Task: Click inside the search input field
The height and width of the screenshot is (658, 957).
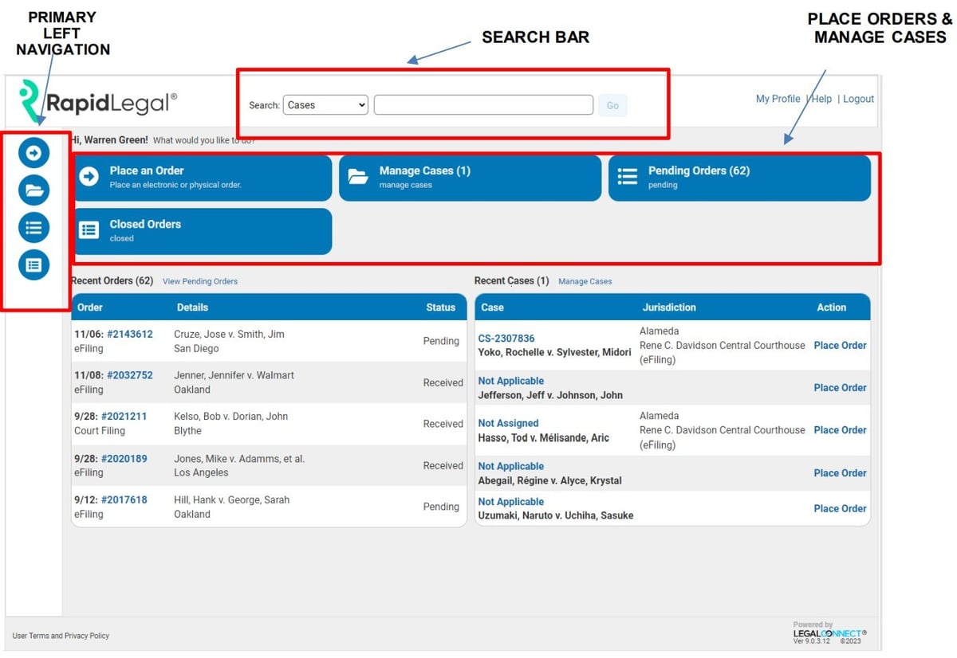Action: [x=482, y=104]
